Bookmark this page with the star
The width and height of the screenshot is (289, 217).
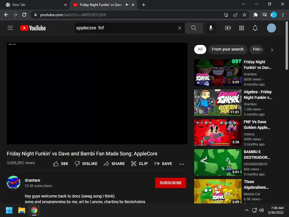244,15
